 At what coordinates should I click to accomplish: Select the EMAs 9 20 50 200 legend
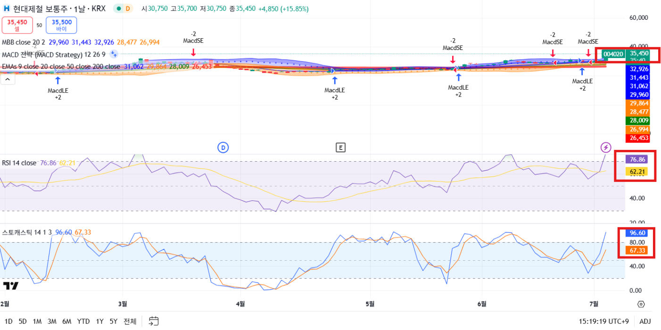tap(61, 67)
